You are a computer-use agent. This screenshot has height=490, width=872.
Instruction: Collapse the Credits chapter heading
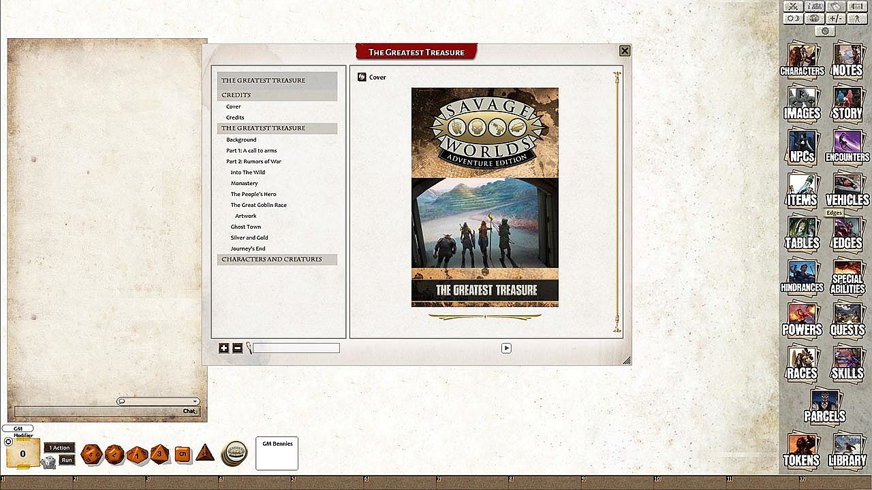(277, 95)
